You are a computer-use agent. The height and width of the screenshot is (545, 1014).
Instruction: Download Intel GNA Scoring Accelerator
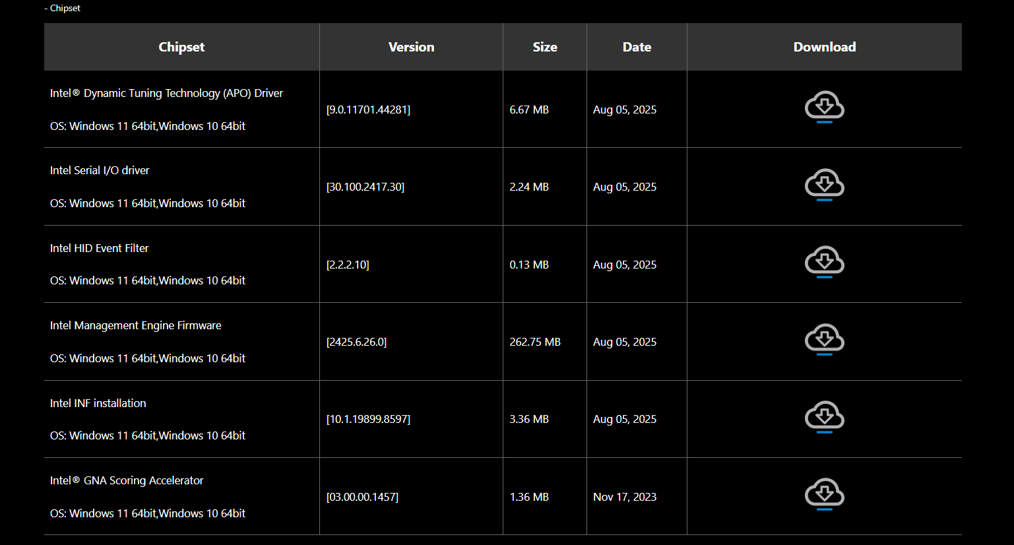point(824,494)
